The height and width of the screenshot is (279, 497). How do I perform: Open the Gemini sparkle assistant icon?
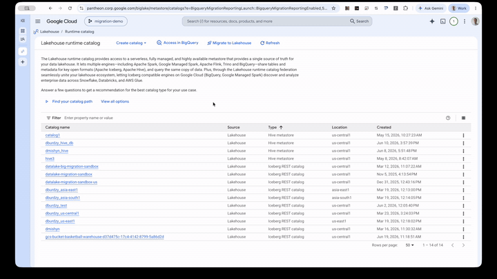point(432,21)
